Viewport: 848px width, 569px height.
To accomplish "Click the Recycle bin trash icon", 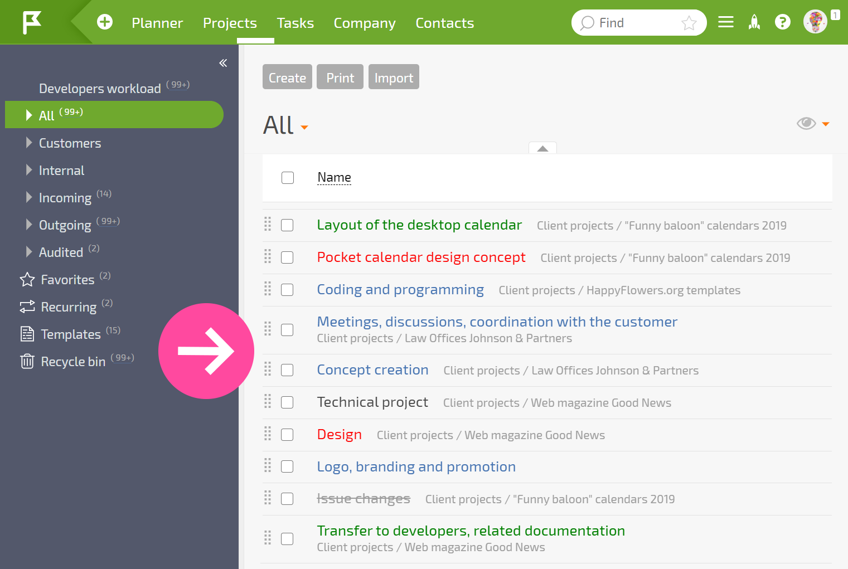I will coord(27,361).
